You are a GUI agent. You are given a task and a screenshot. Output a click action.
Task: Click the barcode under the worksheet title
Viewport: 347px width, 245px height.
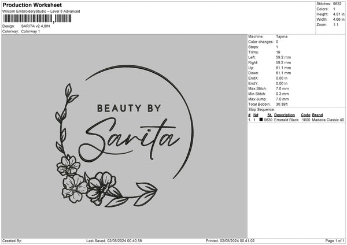tap(37, 18)
